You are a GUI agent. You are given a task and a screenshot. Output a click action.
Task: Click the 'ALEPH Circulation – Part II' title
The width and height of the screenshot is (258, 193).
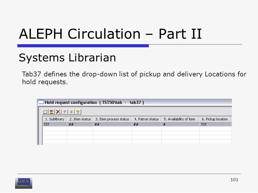[x=110, y=34]
